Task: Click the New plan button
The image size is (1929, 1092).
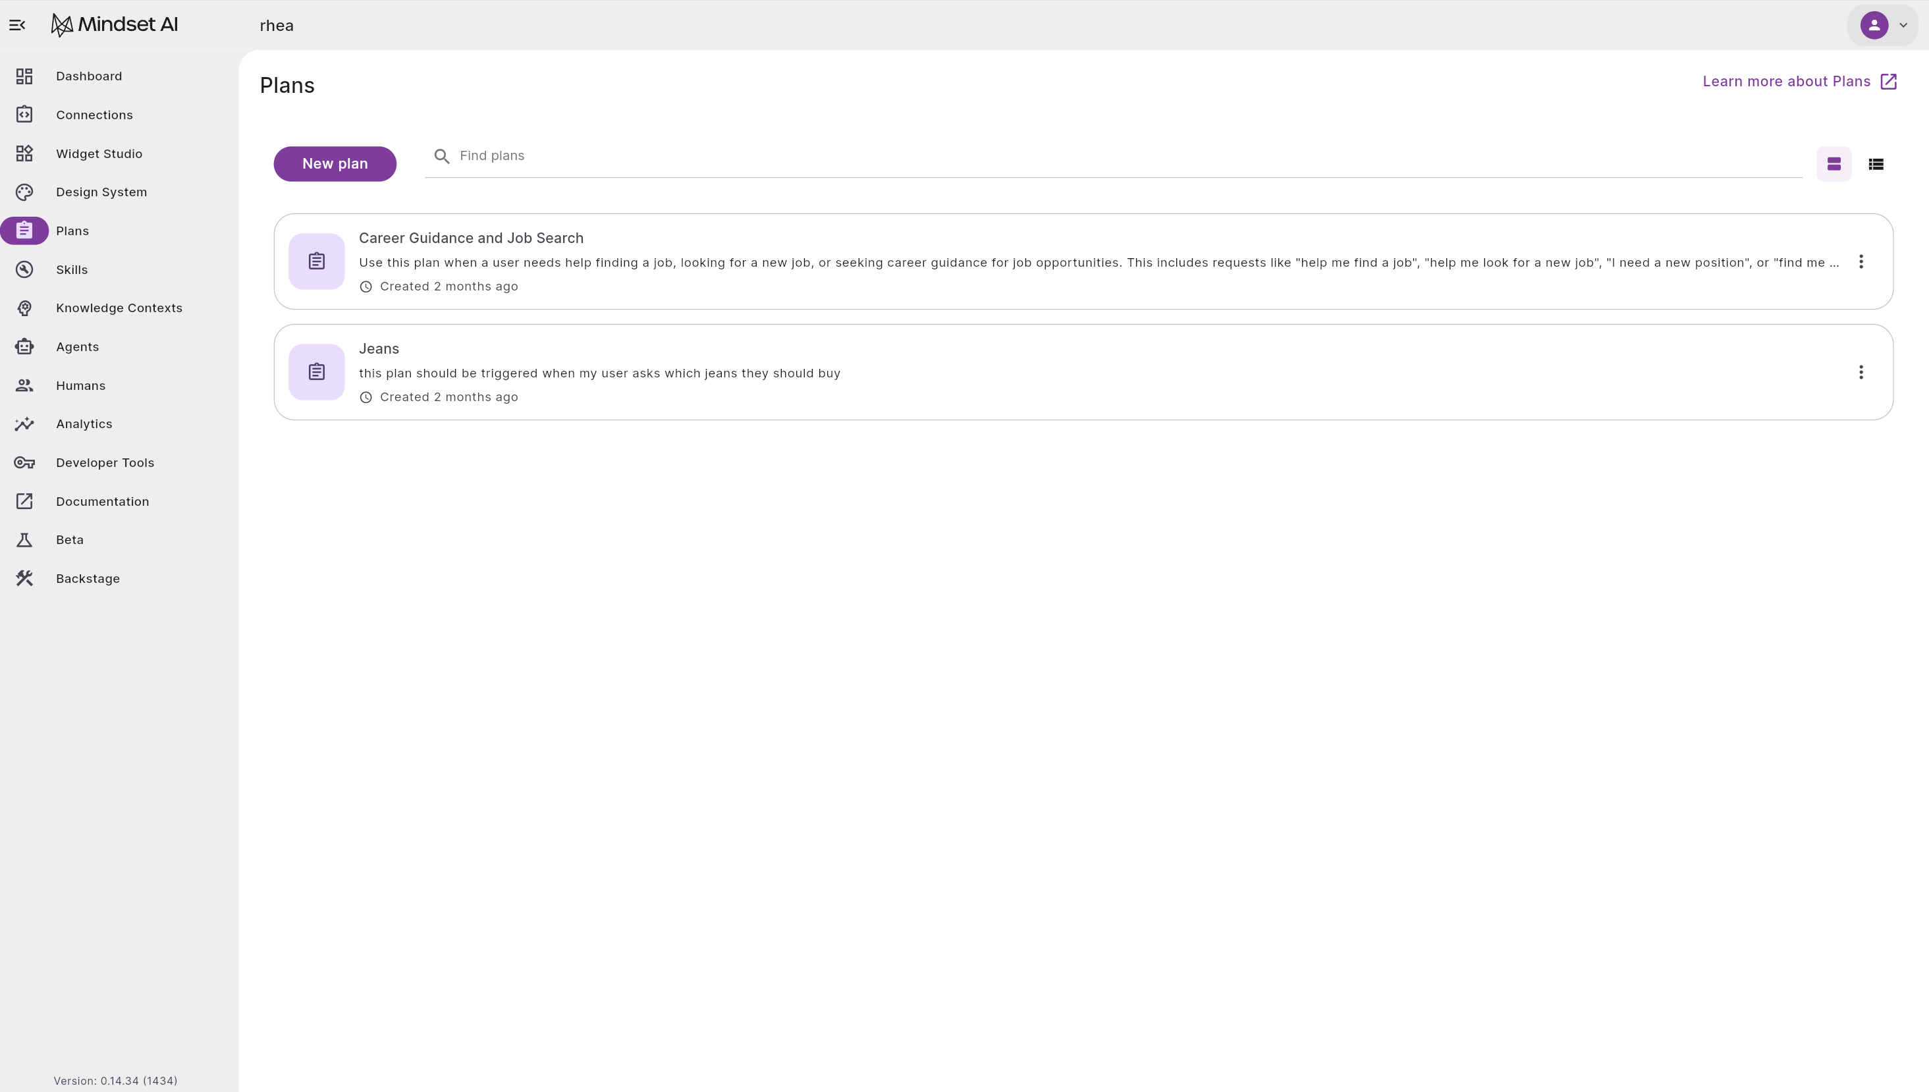Action: click(x=335, y=164)
